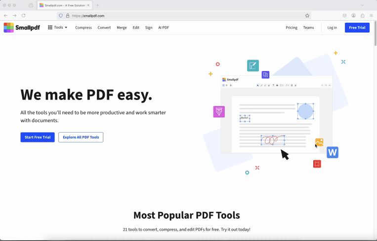This screenshot has width=377, height=241.
Task: Click the purple copy pages icon in illustration
Action: pyautogui.click(x=265, y=75)
